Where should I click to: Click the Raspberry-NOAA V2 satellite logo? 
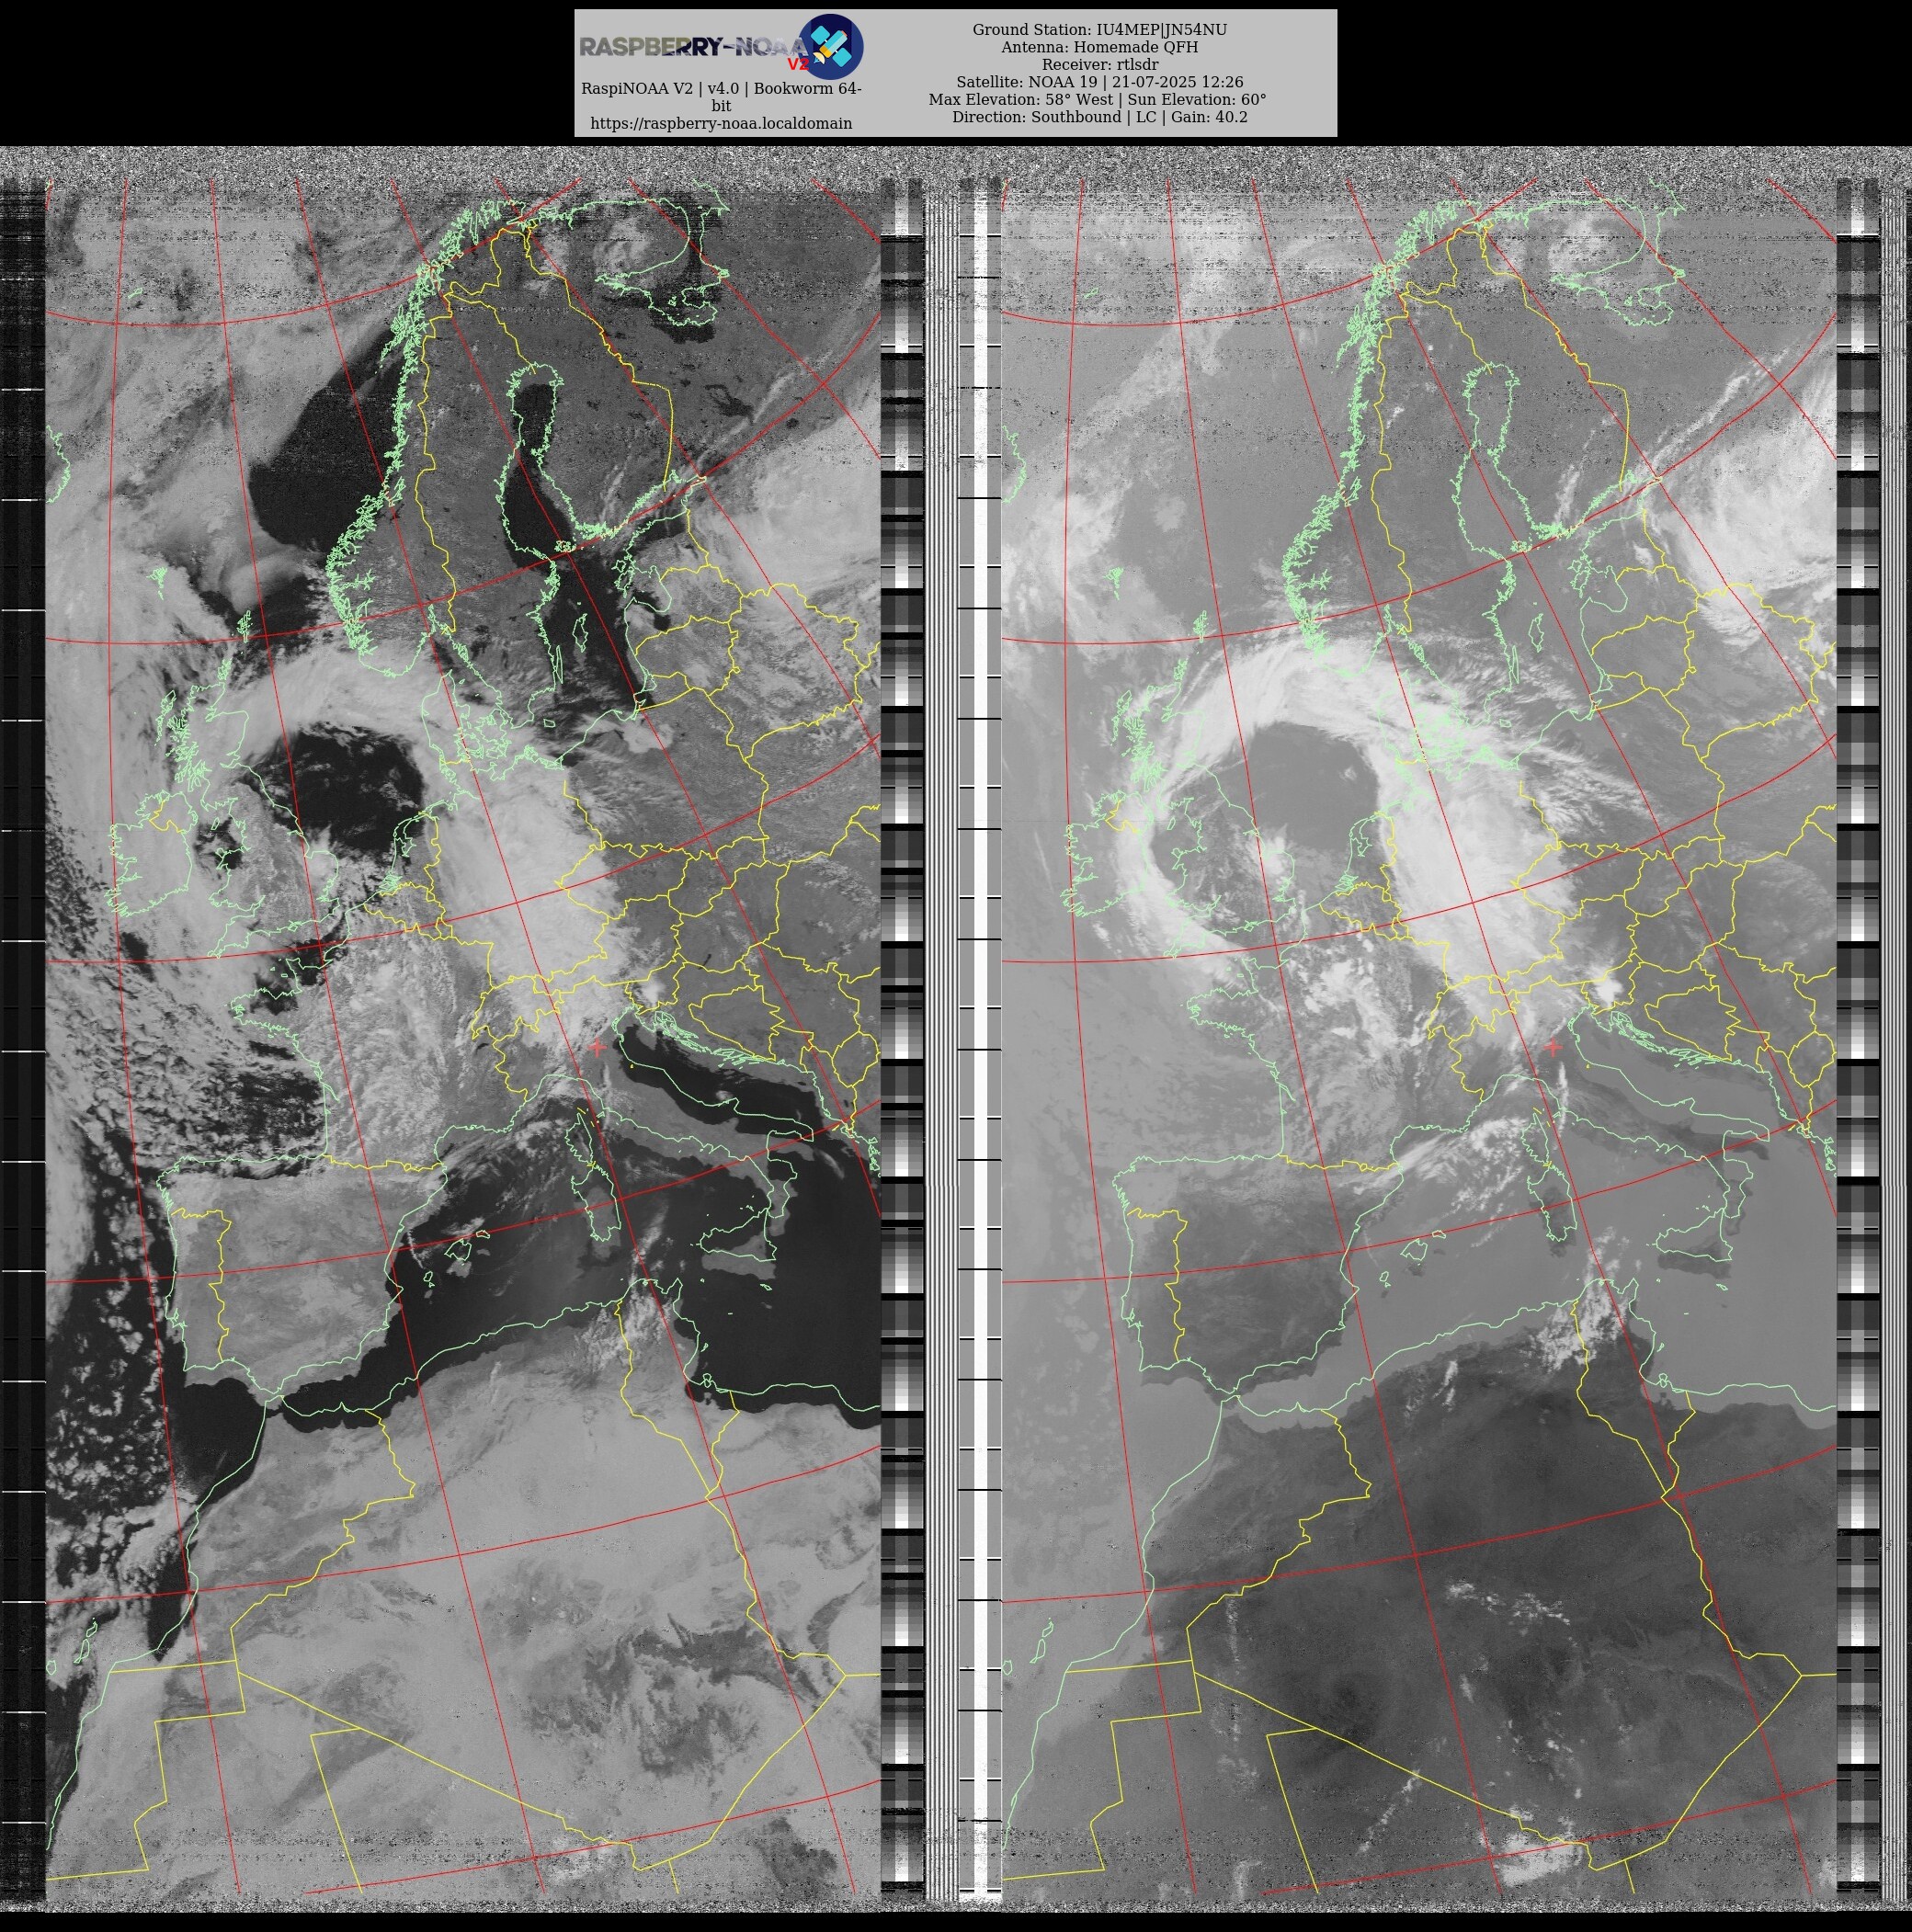pyautogui.click(x=831, y=46)
